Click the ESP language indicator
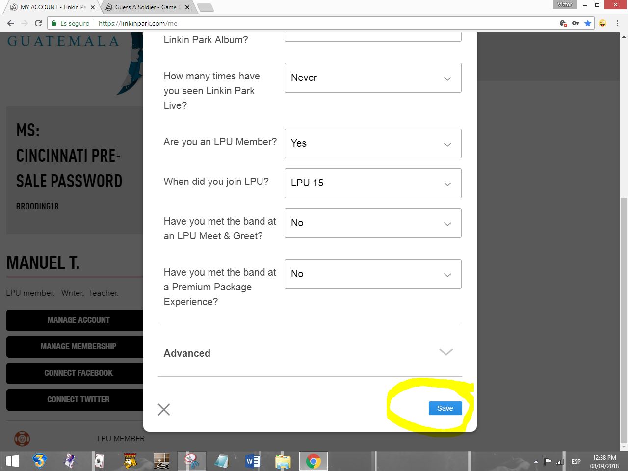The image size is (628, 471). click(576, 462)
